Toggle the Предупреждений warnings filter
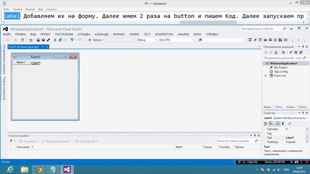The width and height of the screenshot is (310, 174). 56,141
